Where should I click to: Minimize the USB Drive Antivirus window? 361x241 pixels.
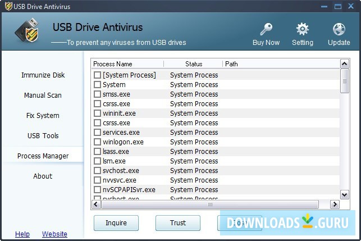coord(324,6)
